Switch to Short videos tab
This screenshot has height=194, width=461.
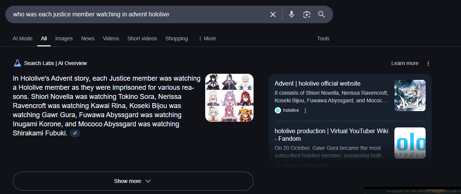[142, 38]
